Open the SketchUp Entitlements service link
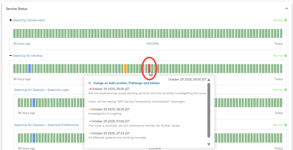This screenshot has height=150, width=293. click(46, 125)
